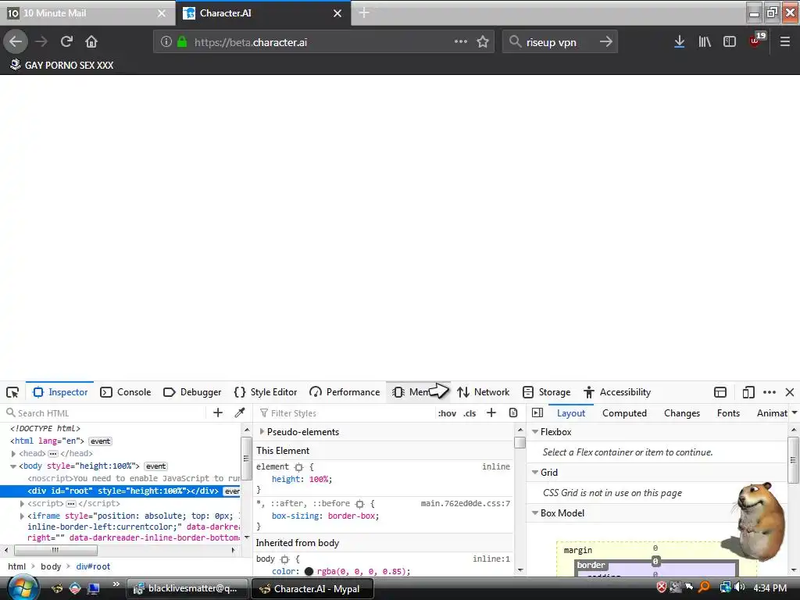
Task: Select an iframe as target document
Action: [x=720, y=392]
